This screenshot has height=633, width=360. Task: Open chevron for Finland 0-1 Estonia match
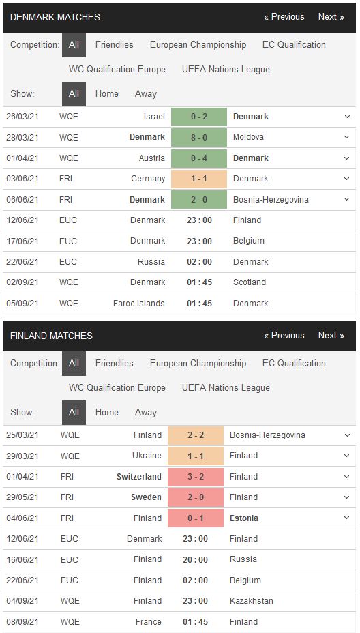click(347, 518)
